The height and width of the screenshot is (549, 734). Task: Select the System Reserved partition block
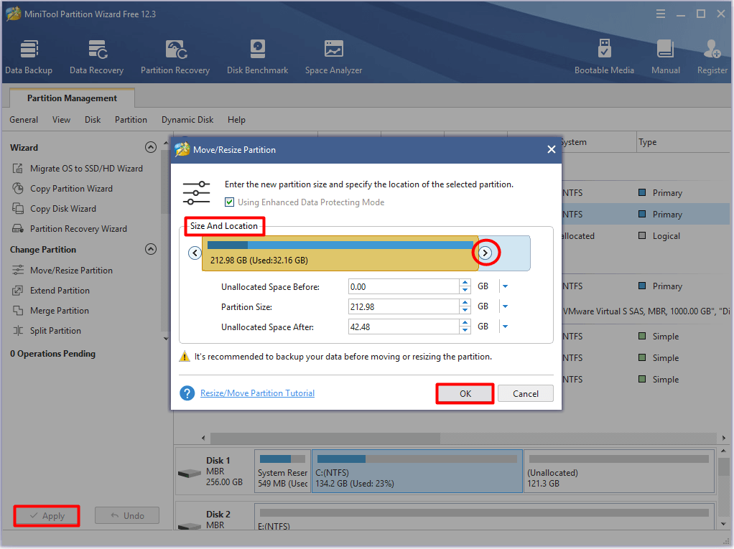pos(282,471)
